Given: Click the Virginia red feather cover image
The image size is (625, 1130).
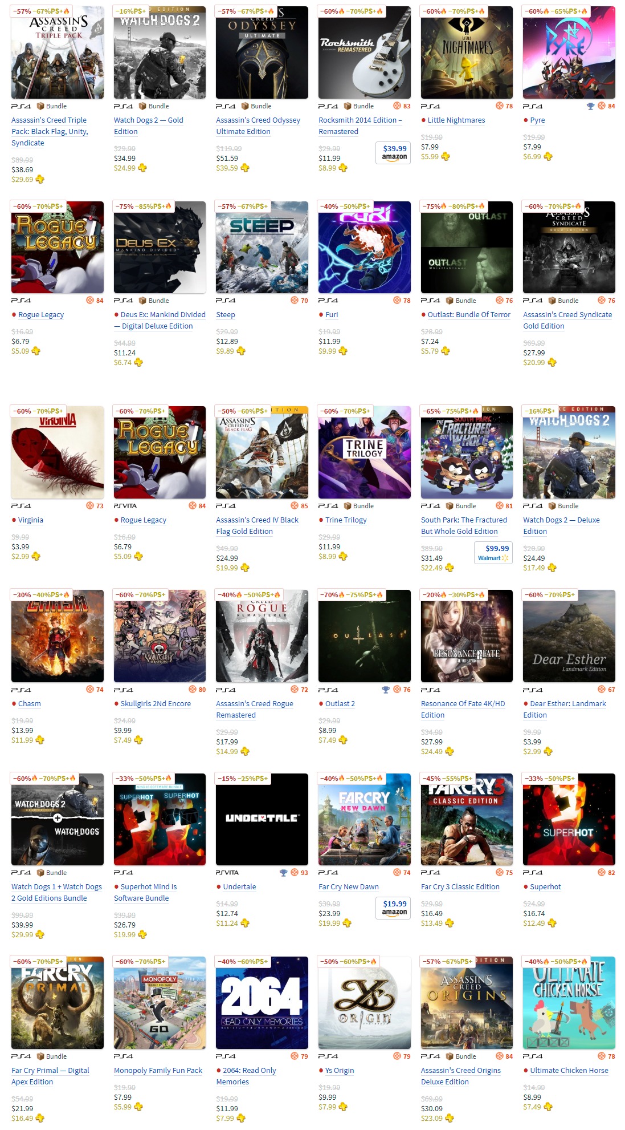Looking at the screenshot, I should (58, 452).
